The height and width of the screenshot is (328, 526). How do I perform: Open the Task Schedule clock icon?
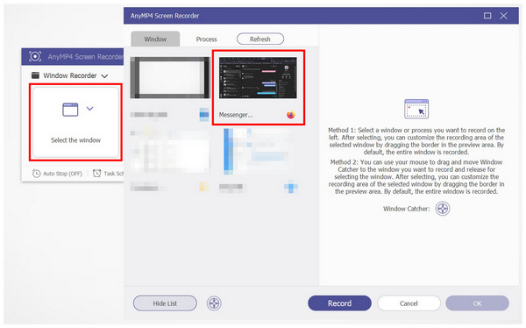[x=97, y=174]
